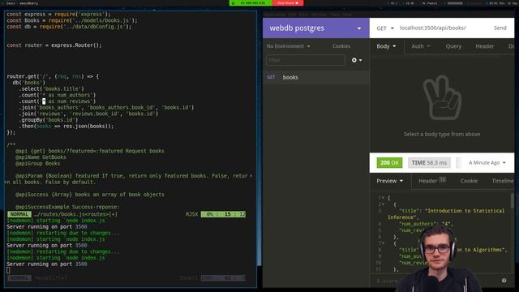Collapse JSON object at line 2
Screen dimensions: 519x292
[383, 204]
